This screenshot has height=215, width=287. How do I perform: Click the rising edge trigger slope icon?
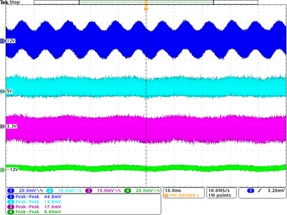coord(259,191)
